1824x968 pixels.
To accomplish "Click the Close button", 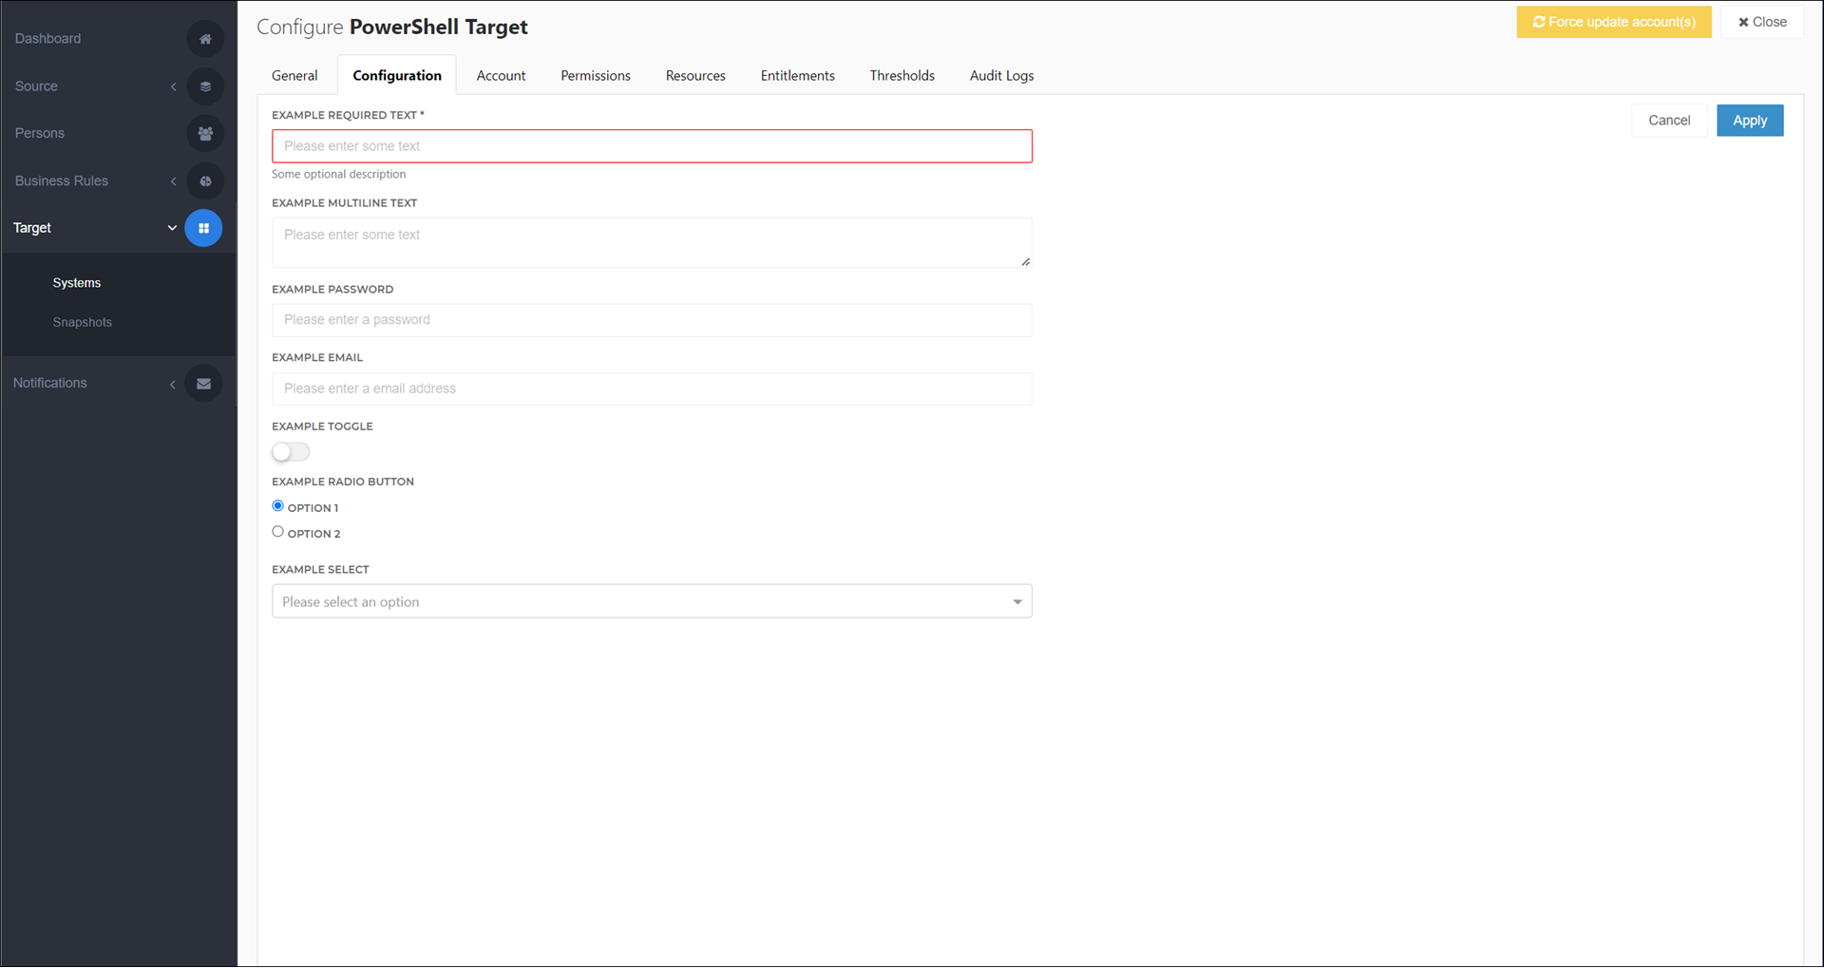I will (x=1762, y=22).
